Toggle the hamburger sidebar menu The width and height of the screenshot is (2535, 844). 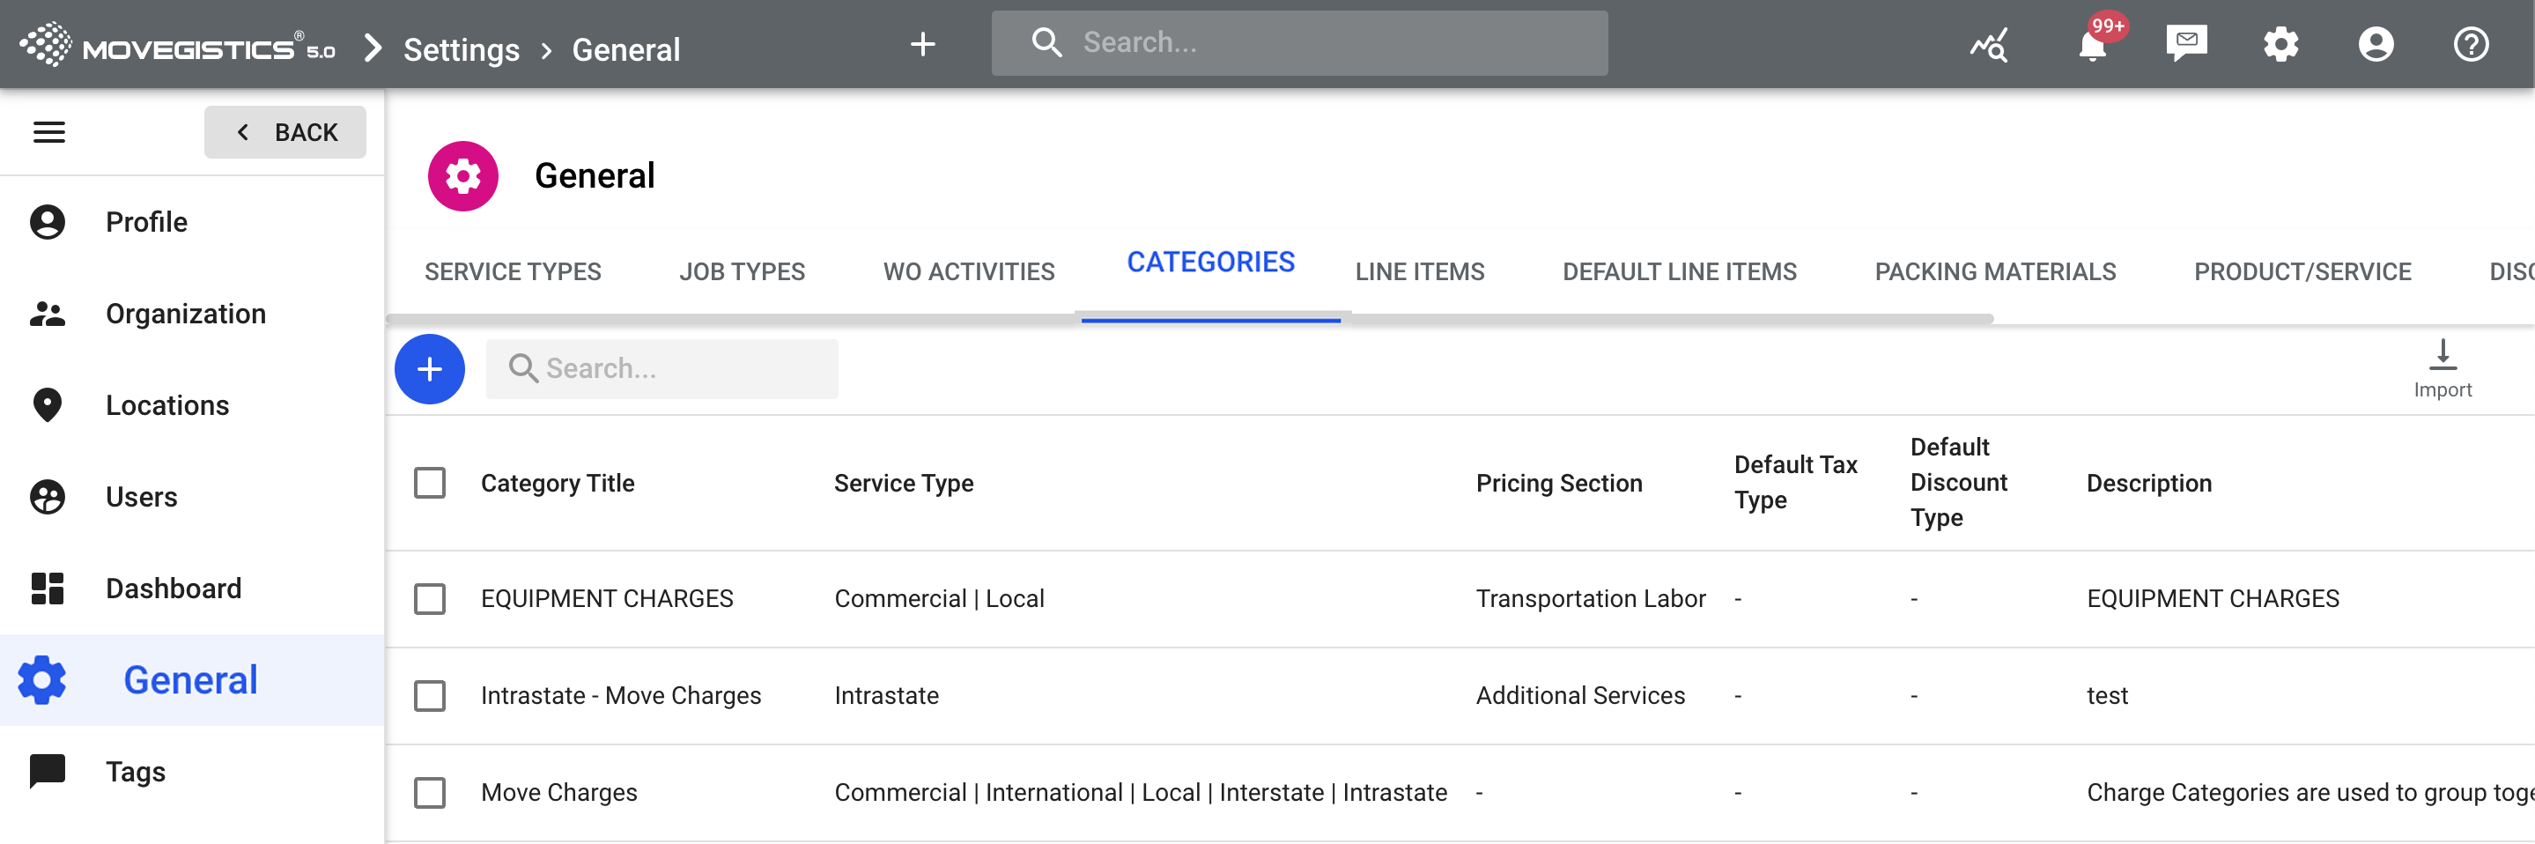[x=49, y=132]
